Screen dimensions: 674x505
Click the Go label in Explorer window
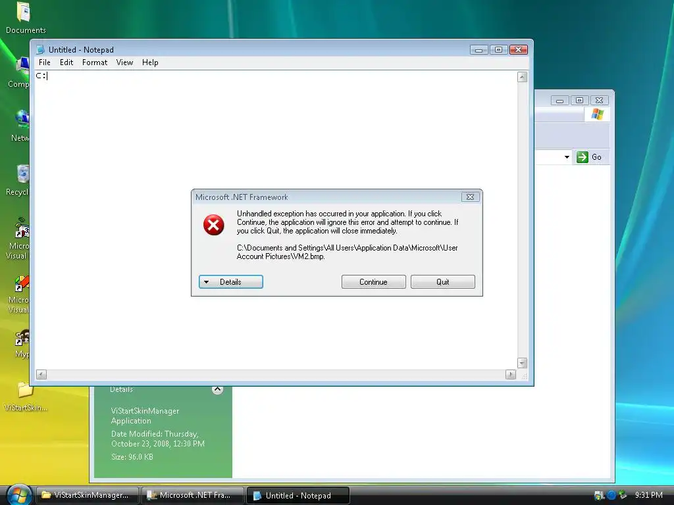[596, 156]
